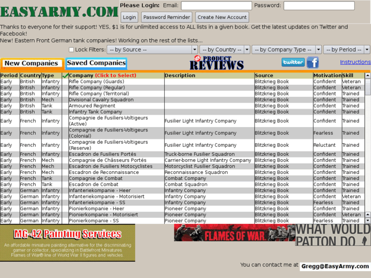
Task: Select Compagnie de Fusiliers-Voltigeurs (Colonial)
Action: coord(108,133)
